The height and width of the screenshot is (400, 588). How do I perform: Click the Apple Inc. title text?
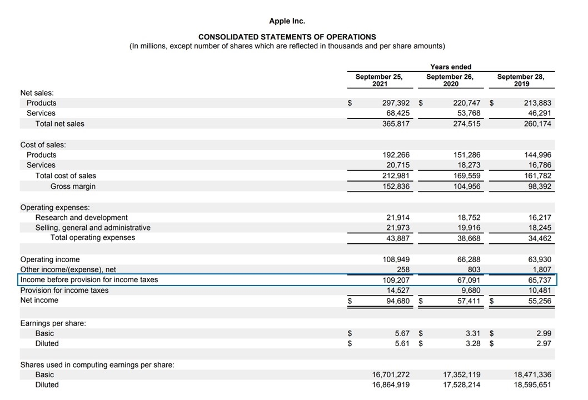[x=287, y=21]
